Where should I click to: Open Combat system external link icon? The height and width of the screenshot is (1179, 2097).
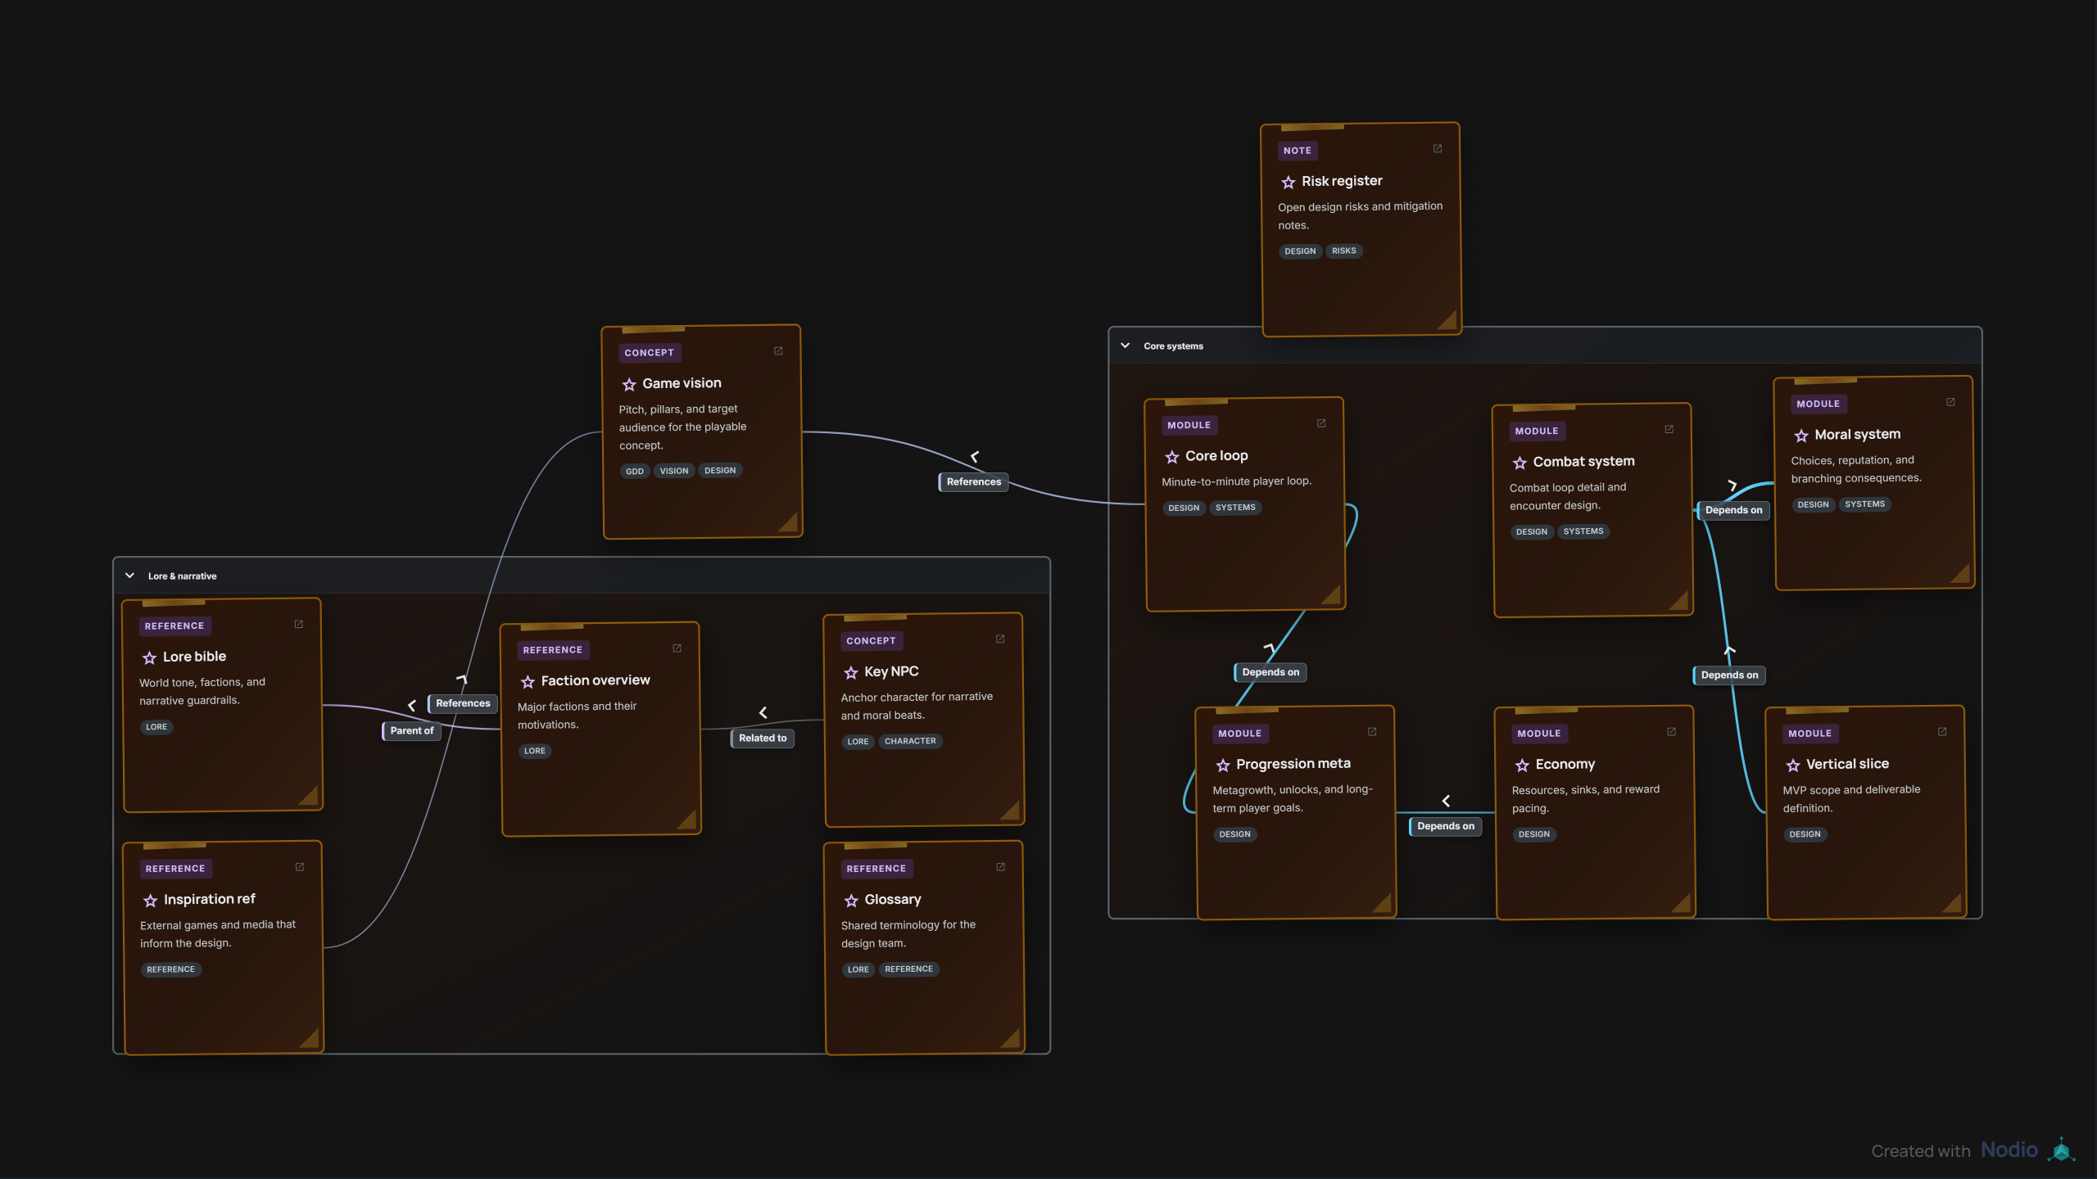pyautogui.click(x=1669, y=429)
